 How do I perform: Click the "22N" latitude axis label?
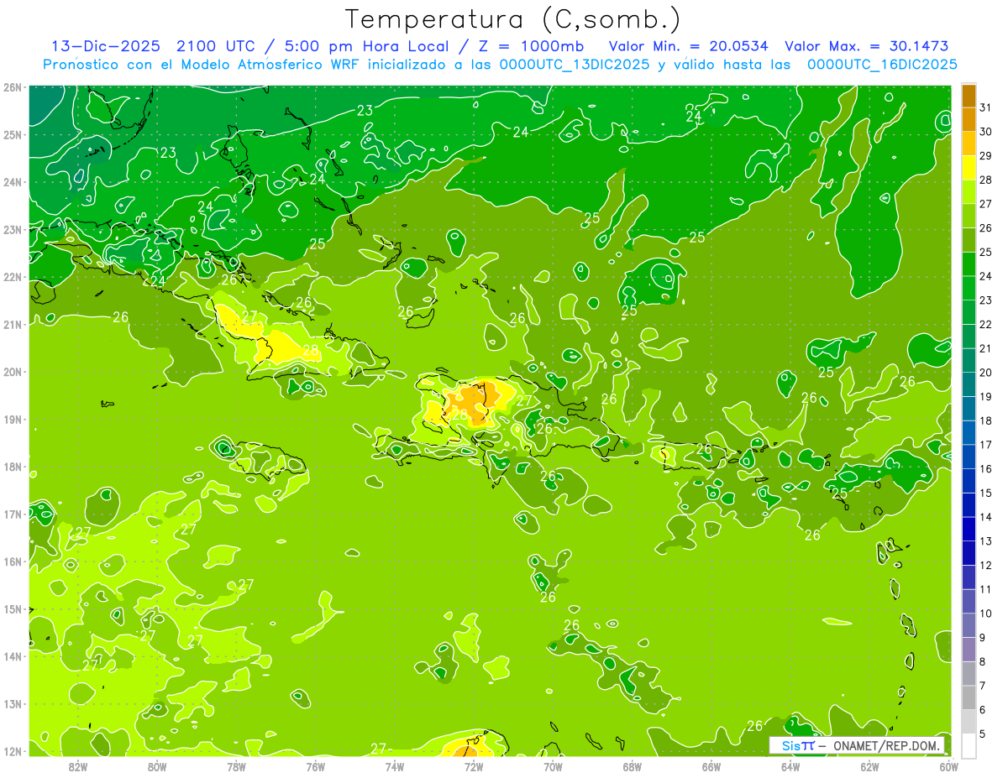[13, 277]
